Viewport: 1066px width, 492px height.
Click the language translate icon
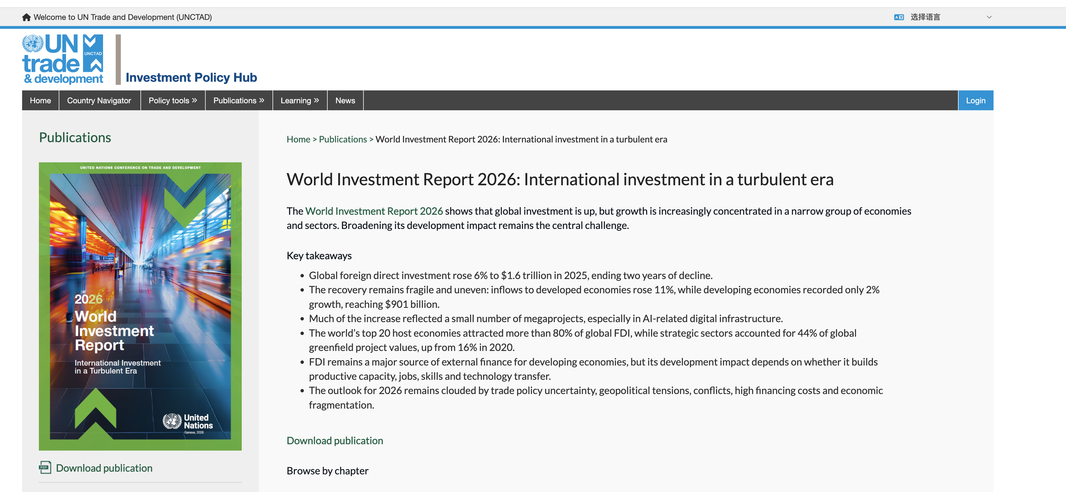click(898, 17)
